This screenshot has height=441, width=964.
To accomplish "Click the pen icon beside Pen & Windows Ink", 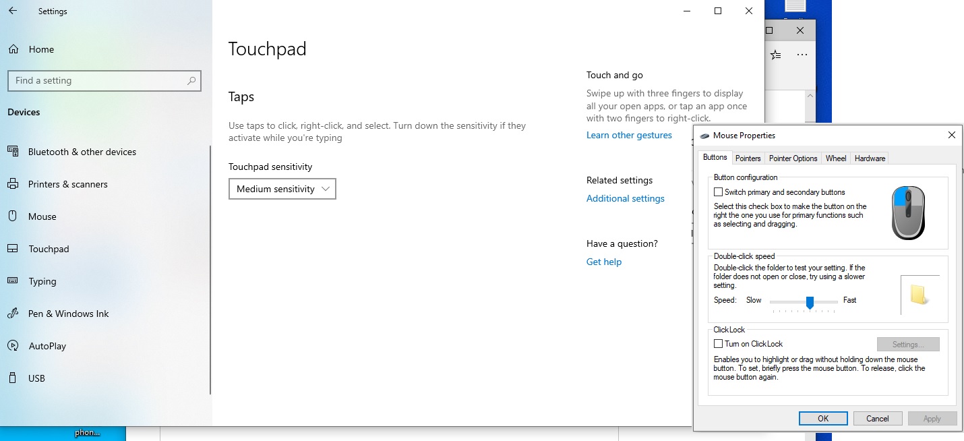I will click(13, 314).
